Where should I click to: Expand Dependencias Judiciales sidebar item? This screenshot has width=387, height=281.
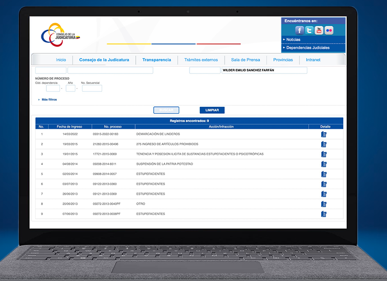tap(308, 48)
